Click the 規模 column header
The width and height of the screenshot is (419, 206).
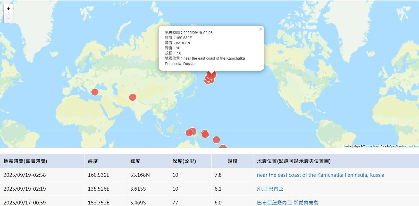click(x=232, y=161)
